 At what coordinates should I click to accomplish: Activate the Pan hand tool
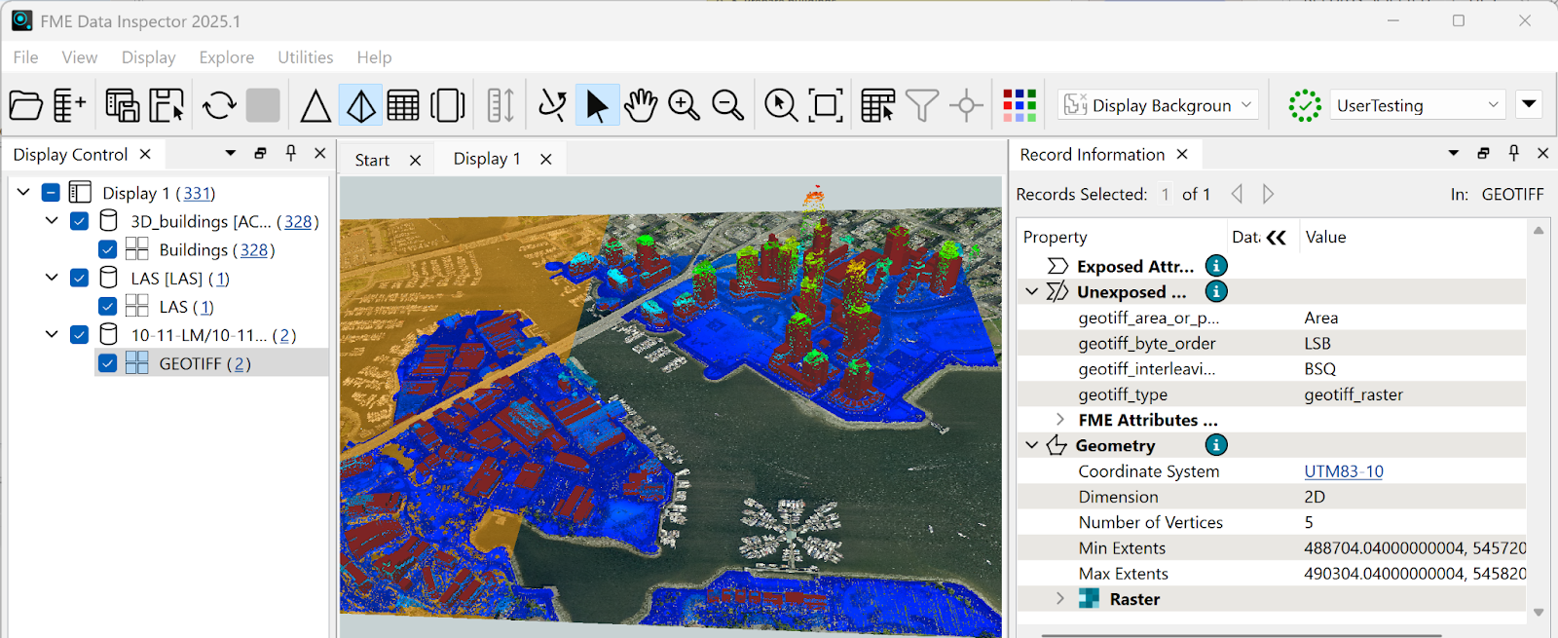641,105
